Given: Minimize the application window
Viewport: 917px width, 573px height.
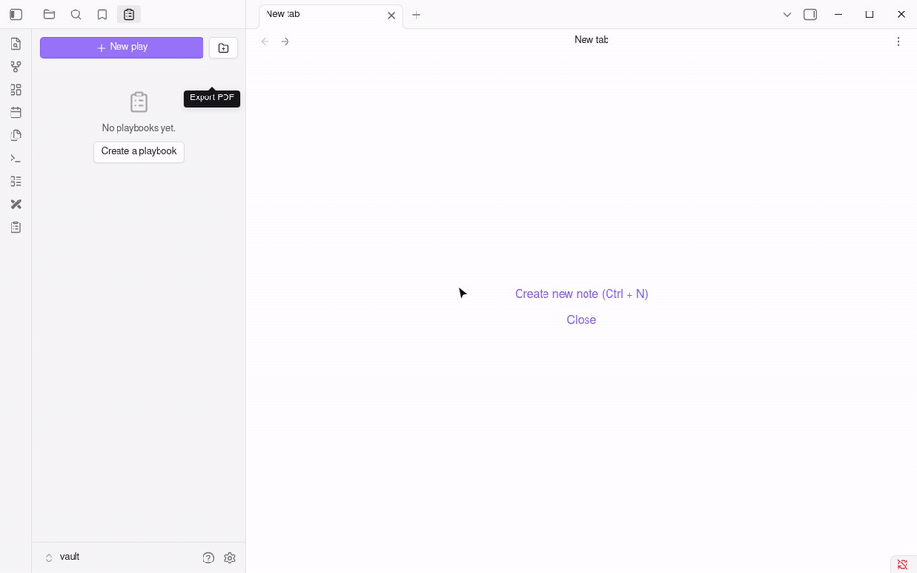Looking at the screenshot, I should click(838, 14).
